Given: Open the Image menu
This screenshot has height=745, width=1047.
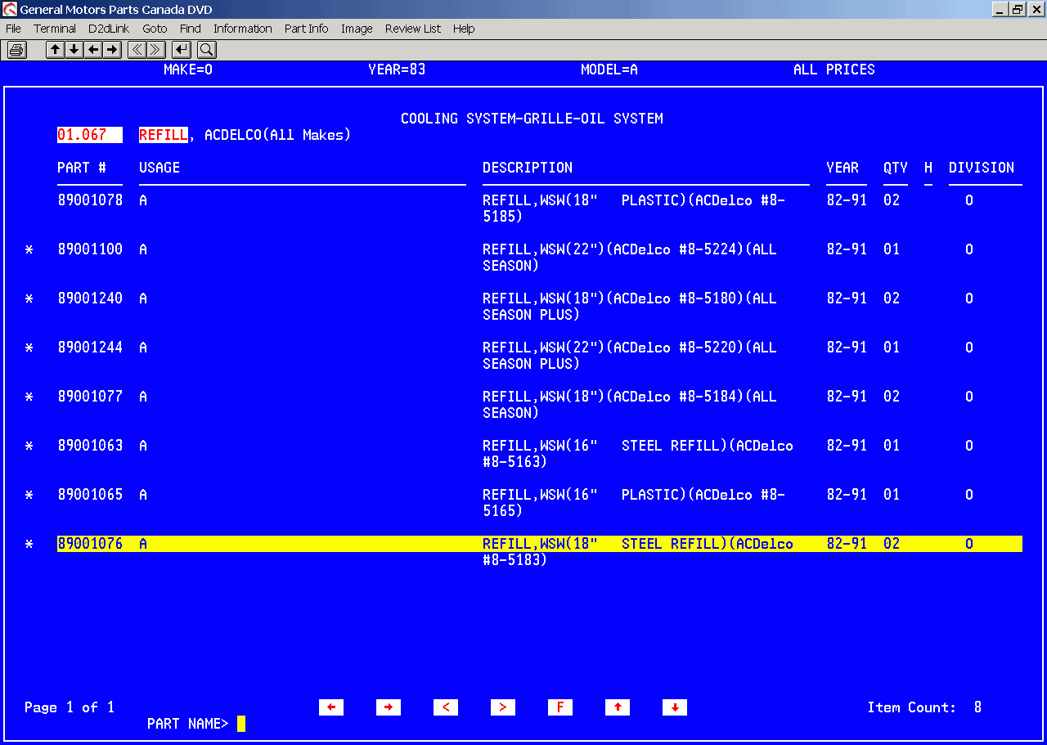Looking at the screenshot, I should tap(357, 29).
